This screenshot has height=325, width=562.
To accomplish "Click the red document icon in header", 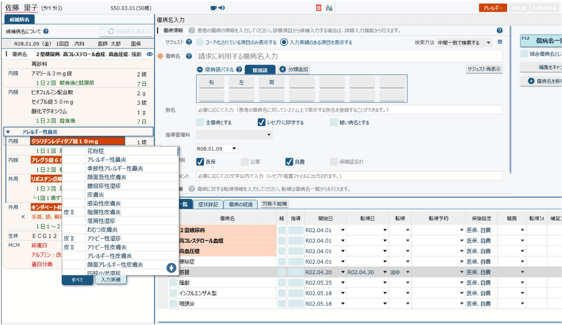I will point(319,8).
